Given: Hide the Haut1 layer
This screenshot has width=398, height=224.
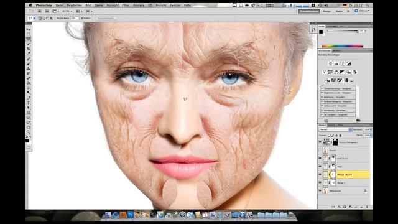Looking at the screenshot, I should (320, 166).
